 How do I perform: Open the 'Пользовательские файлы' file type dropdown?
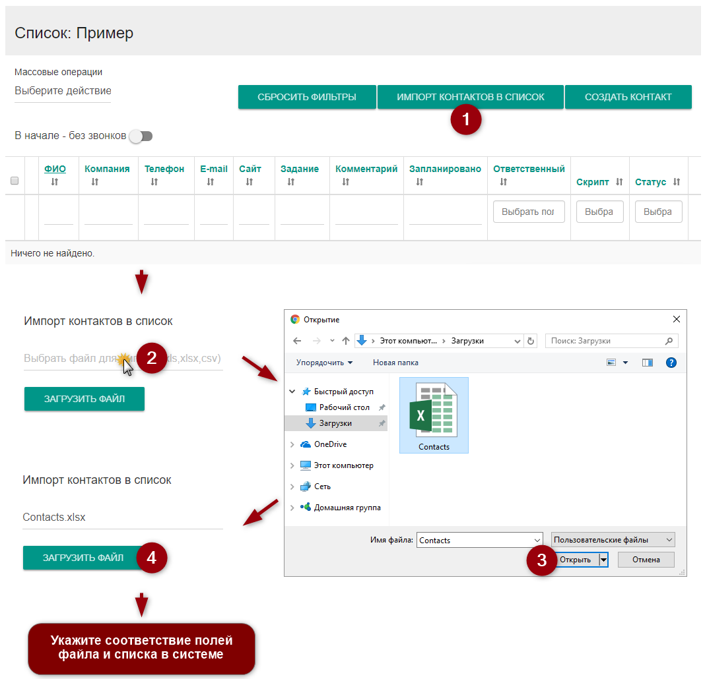coord(613,540)
